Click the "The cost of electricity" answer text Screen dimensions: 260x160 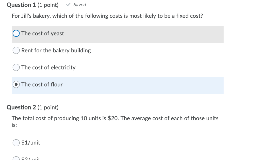tap(48, 68)
